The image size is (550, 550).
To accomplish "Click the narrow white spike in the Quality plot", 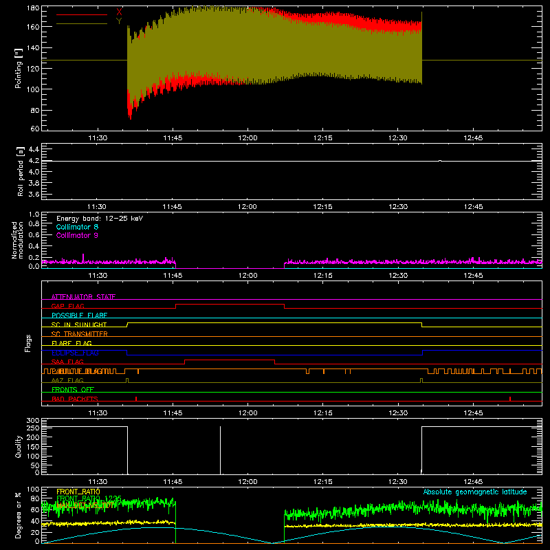I will (x=220, y=450).
